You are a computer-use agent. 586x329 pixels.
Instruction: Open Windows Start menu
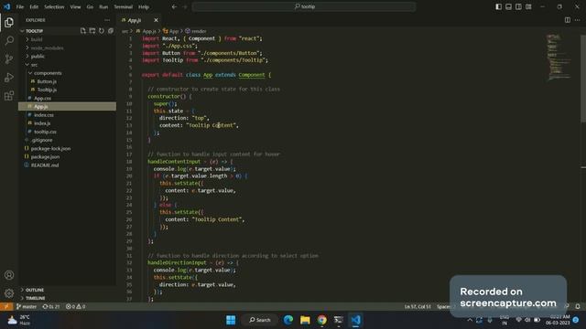[x=231, y=320]
